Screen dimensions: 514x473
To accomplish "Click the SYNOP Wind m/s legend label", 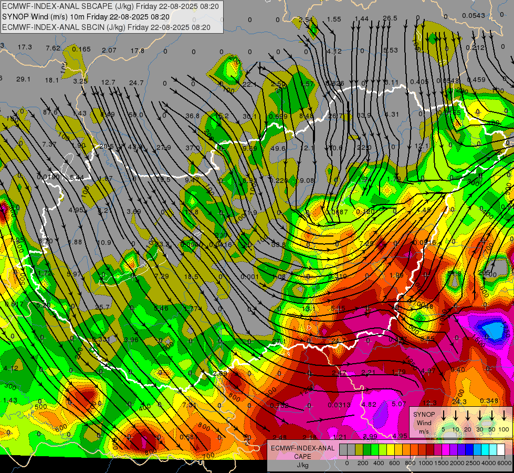I will tap(424, 423).
